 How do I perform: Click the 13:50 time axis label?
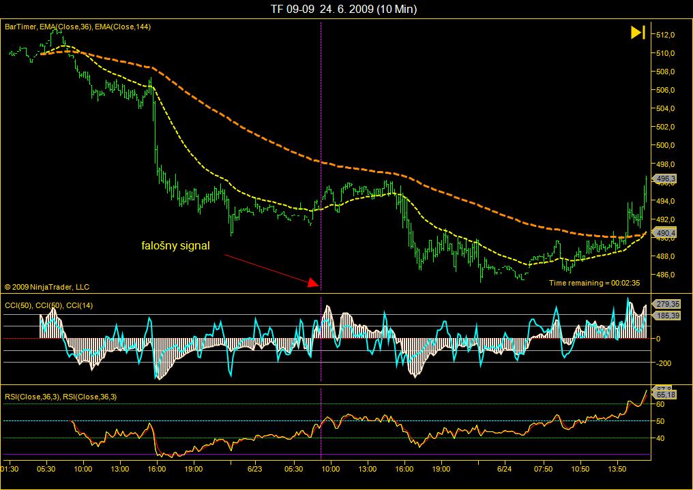[x=617, y=469]
